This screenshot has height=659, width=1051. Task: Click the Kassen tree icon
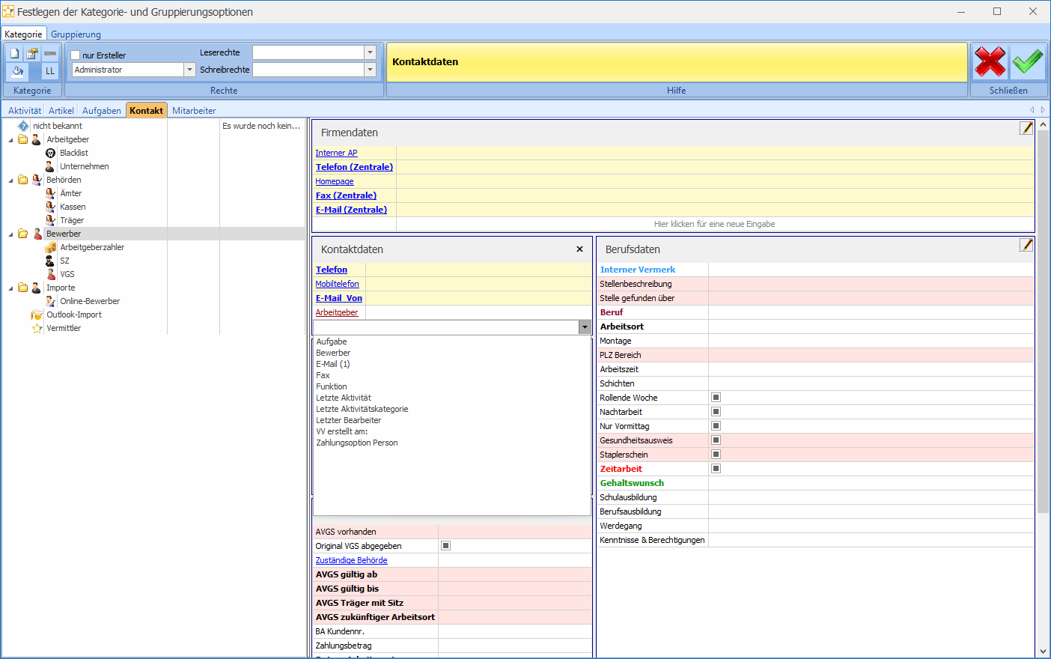coord(50,207)
